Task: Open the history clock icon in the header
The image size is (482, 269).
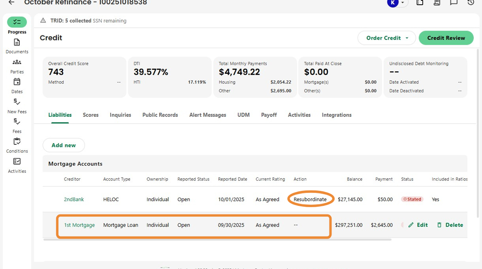Action: pos(470,3)
